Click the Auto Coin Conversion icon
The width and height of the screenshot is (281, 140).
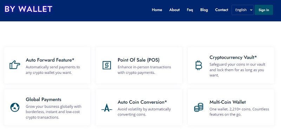(x=106, y=107)
